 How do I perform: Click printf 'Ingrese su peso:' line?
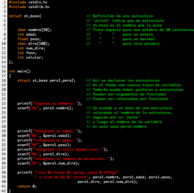pos(49,140)
